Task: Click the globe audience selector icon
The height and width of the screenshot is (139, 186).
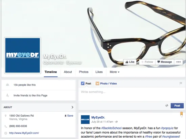Action: pos(167,106)
